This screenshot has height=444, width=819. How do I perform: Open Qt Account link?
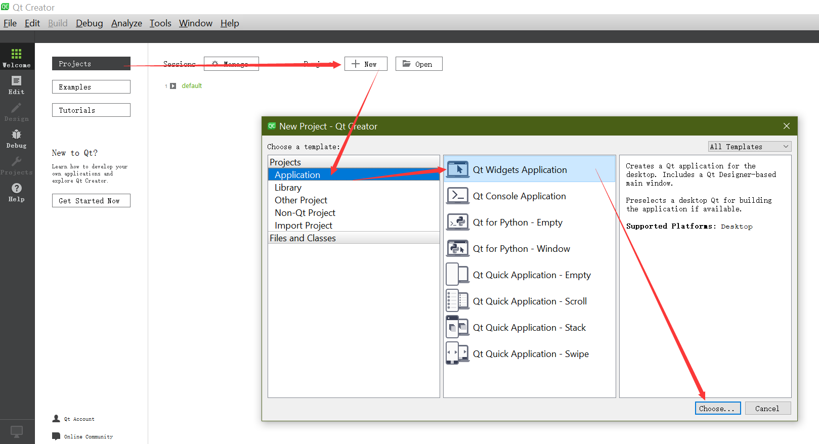click(x=79, y=419)
